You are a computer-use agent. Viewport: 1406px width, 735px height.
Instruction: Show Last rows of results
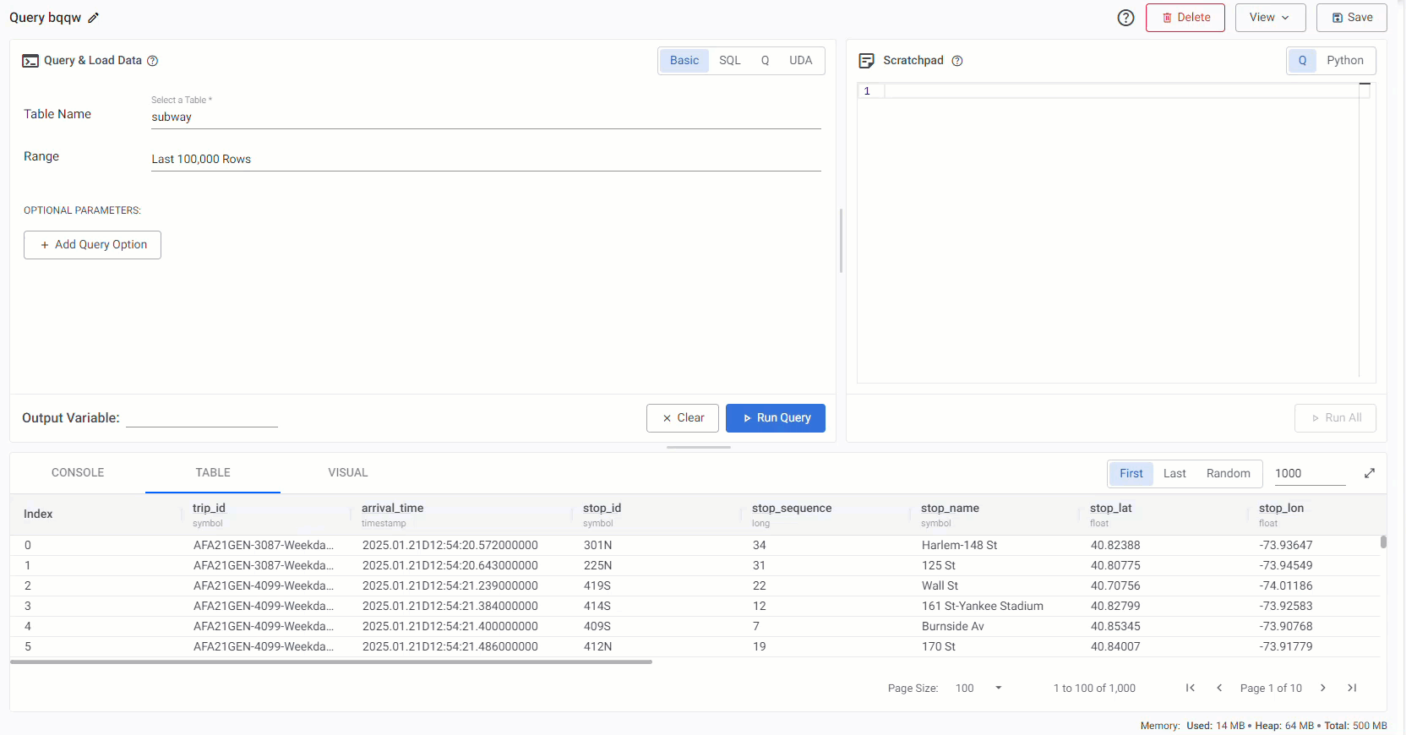(1174, 474)
